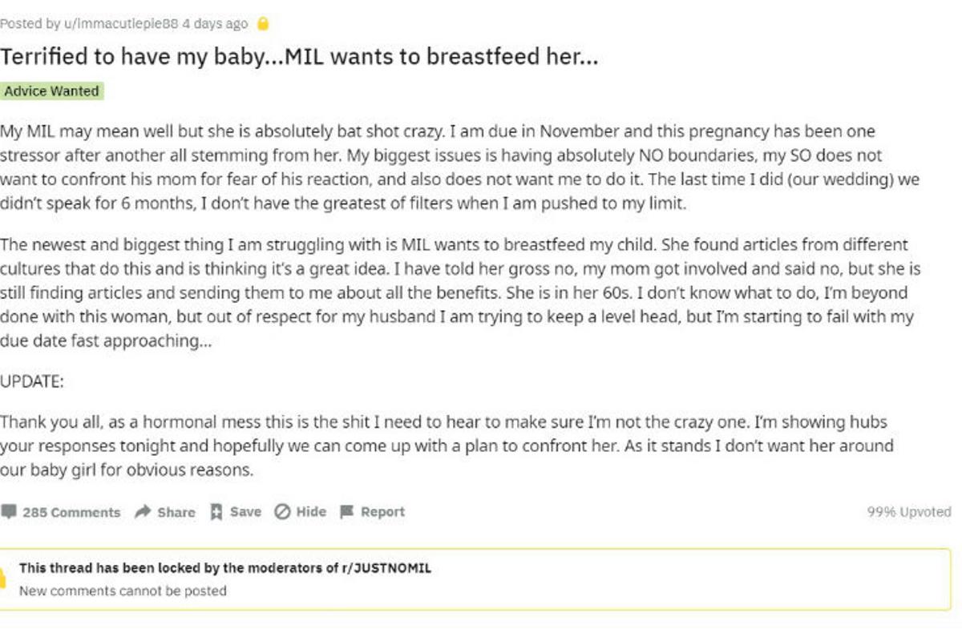This screenshot has height=641, width=962.
Task: Click the gold lock icon beside the post time
Action: coord(262,24)
